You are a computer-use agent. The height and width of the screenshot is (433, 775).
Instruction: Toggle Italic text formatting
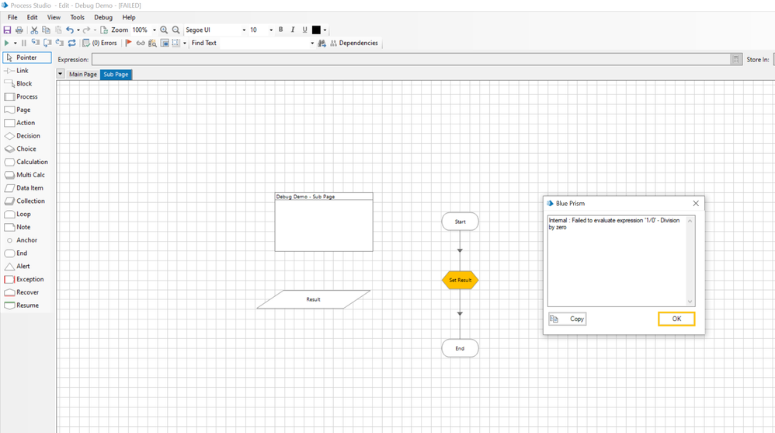point(293,30)
